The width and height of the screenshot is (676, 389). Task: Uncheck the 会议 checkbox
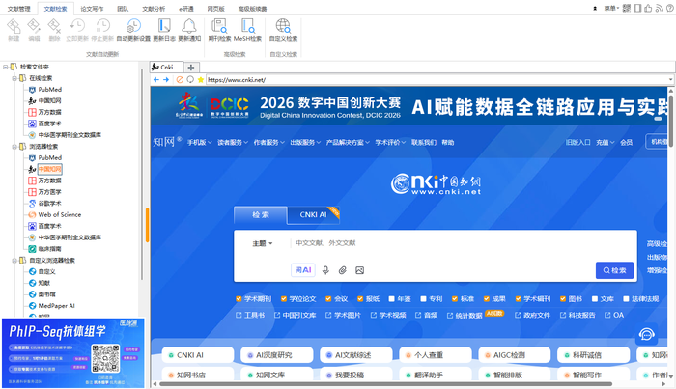(328, 298)
